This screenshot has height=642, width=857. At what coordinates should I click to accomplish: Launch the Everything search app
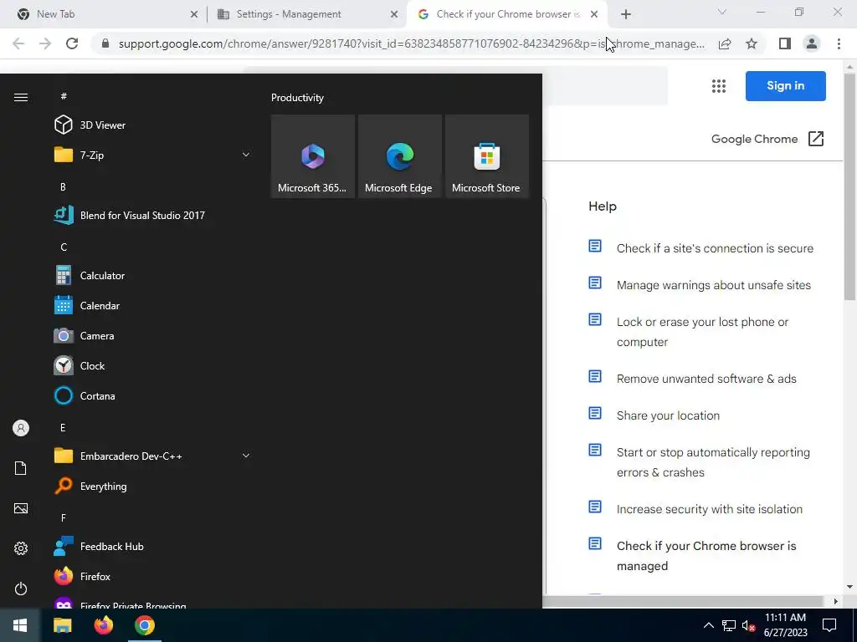point(90,487)
